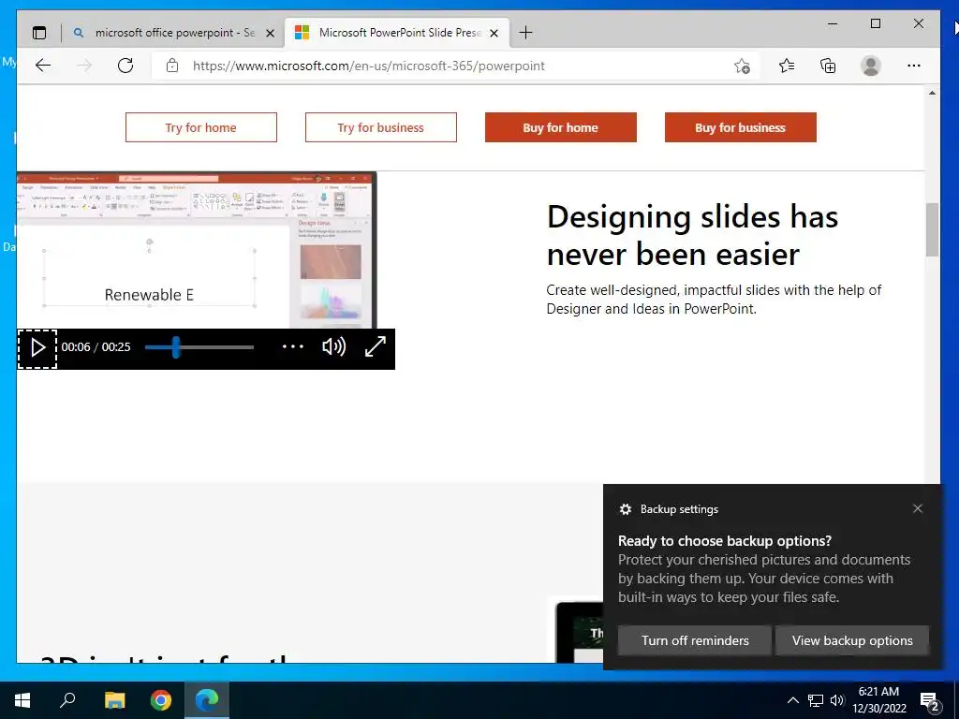Go back to previous page
The image size is (959, 719).
click(43, 66)
